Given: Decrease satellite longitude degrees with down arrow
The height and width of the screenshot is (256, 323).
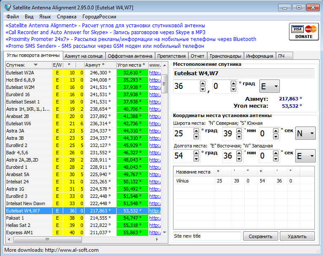Looking at the screenshot, I should [x=203, y=89].
